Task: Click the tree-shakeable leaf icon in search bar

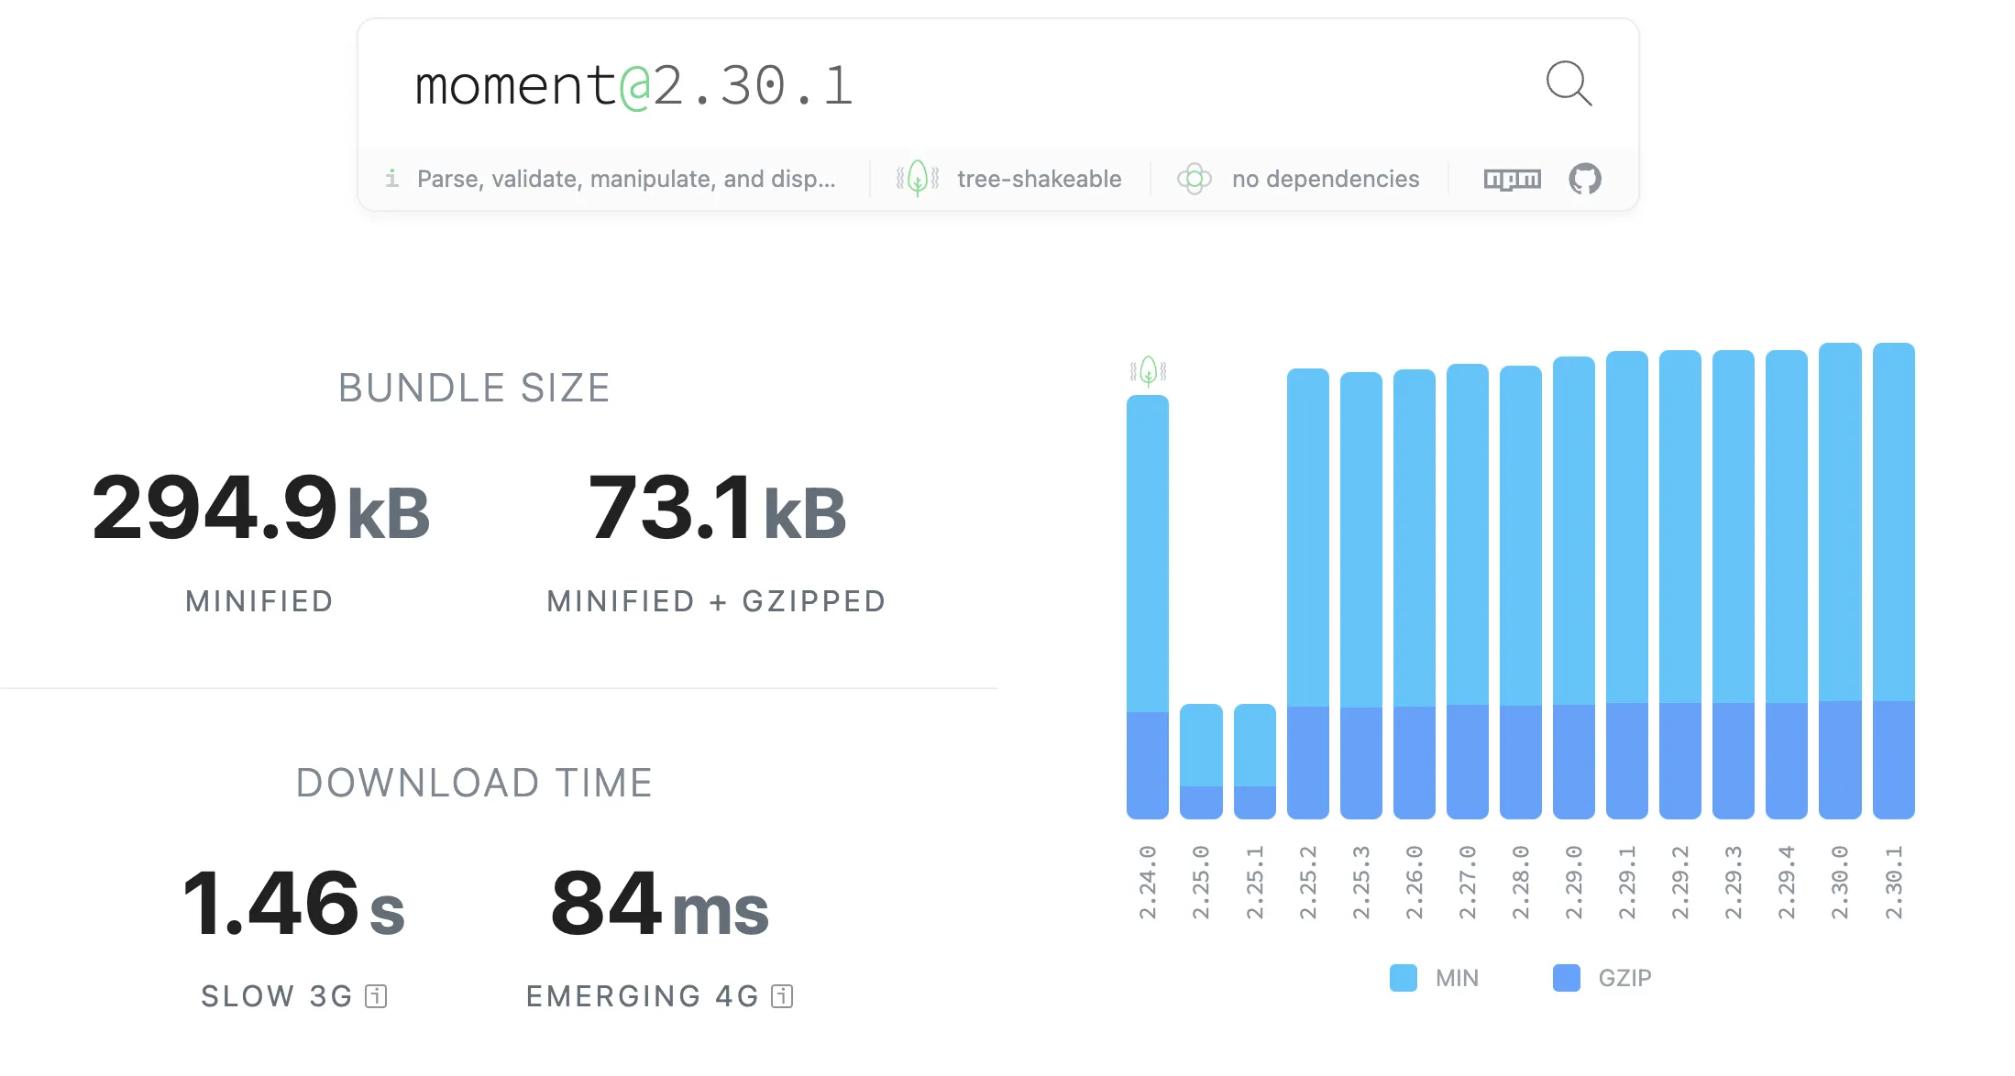Action: 917,179
